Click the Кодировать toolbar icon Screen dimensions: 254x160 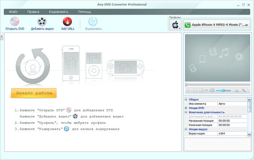click(93, 21)
